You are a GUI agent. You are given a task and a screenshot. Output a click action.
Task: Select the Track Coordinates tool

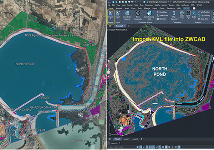138,15
